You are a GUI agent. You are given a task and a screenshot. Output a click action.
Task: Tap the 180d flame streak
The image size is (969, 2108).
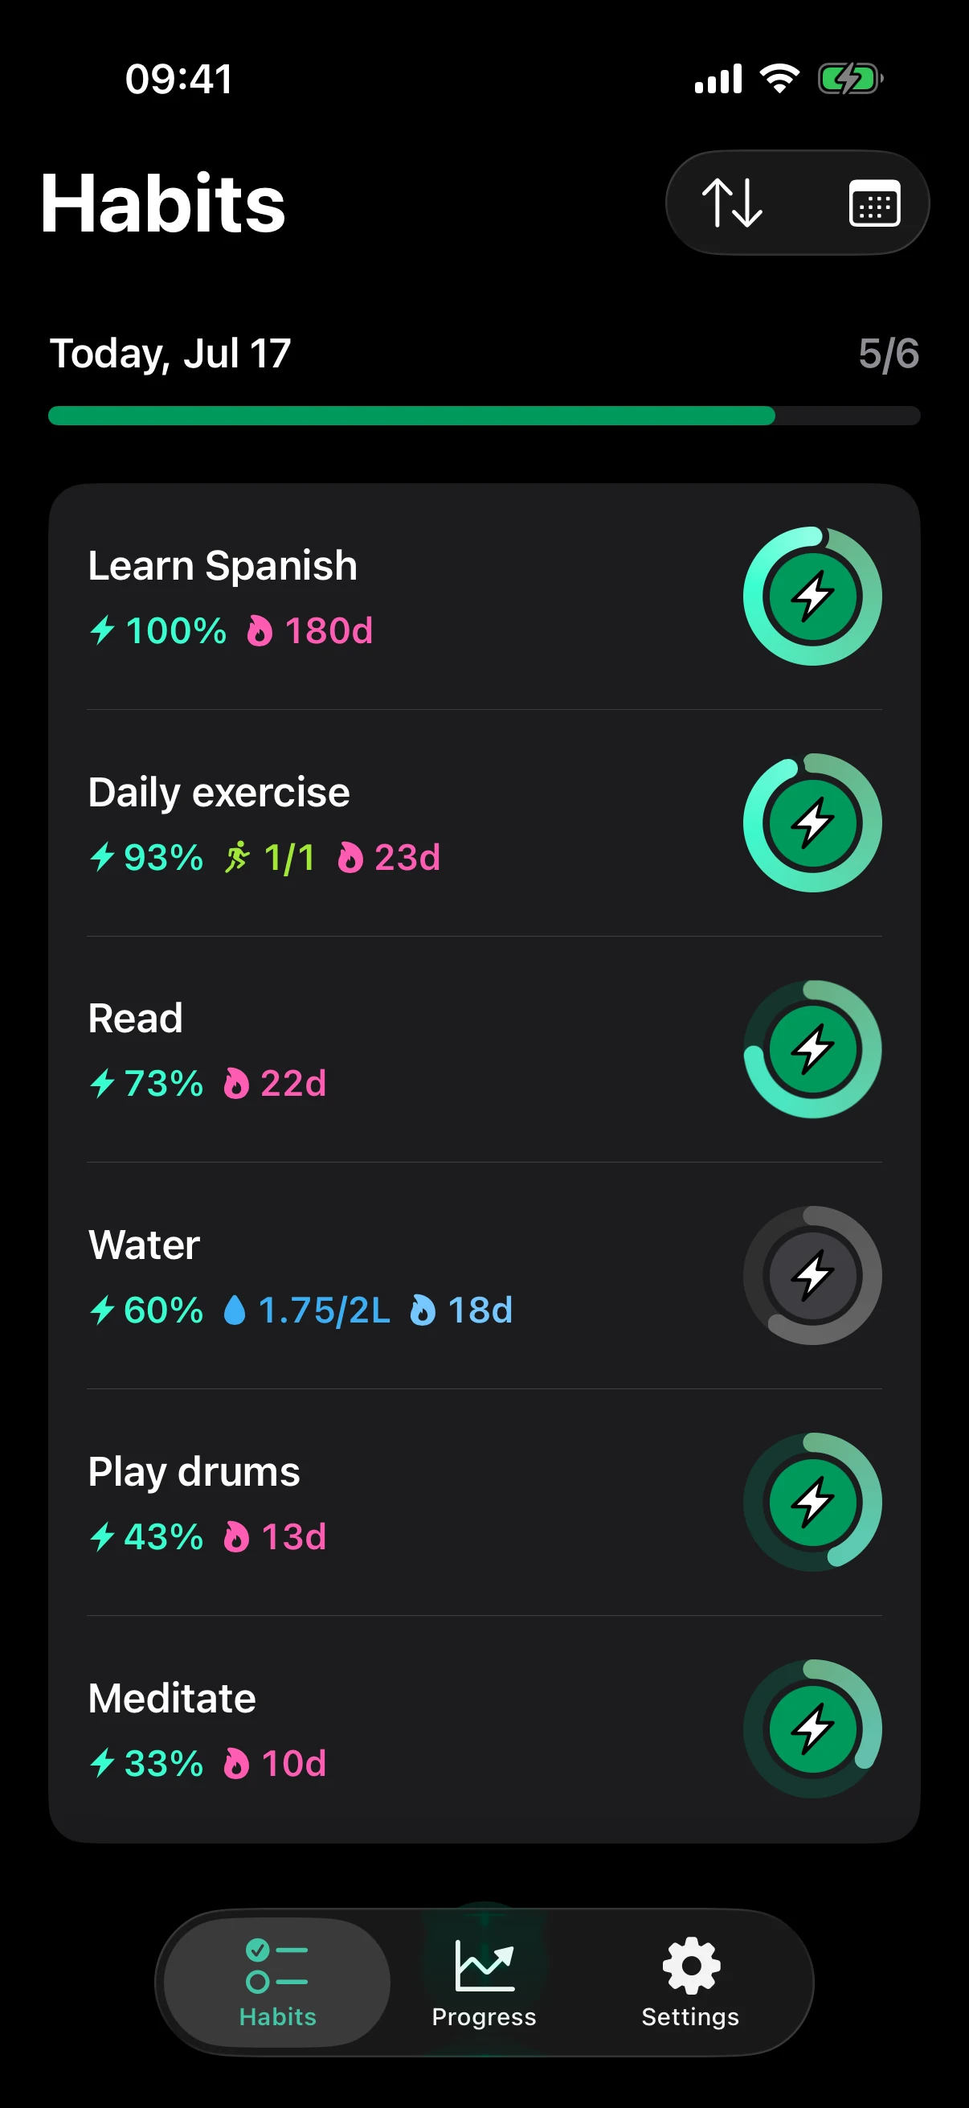click(310, 631)
